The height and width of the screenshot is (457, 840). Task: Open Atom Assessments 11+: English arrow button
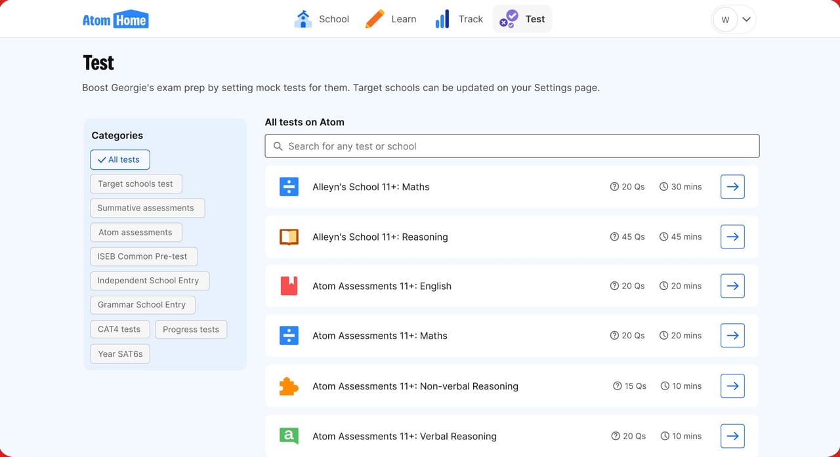pyautogui.click(x=732, y=286)
